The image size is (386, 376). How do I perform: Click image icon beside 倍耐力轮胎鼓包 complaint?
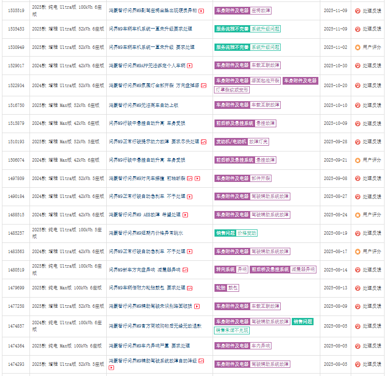[x=189, y=288]
